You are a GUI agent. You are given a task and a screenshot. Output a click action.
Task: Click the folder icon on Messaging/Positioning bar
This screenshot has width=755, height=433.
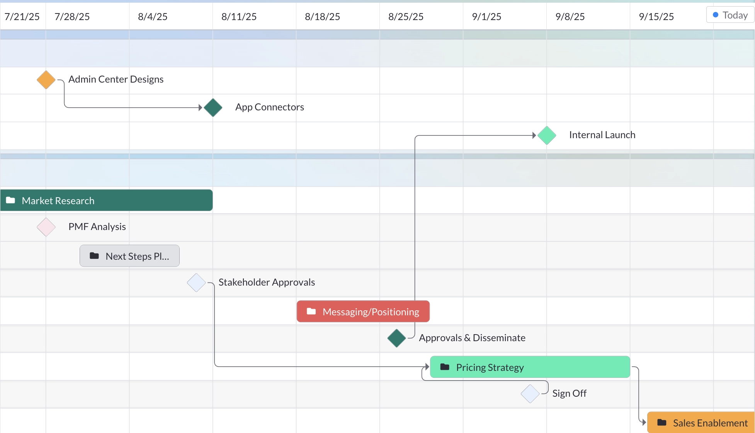pyautogui.click(x=311, y=311)
